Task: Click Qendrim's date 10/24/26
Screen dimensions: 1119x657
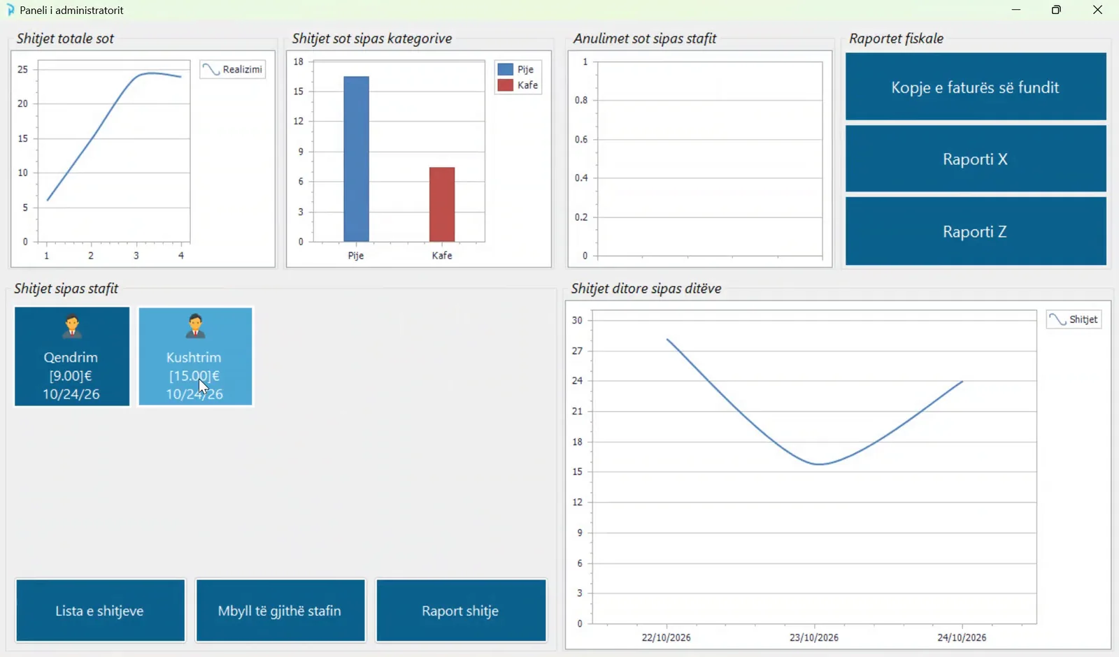Action: click(71, 394)
